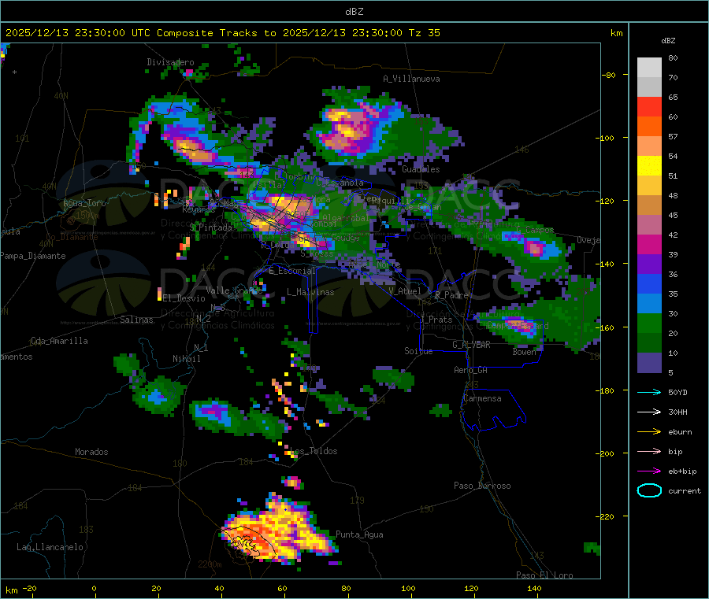Image resolution: width=709 pixels, height=599 pixels.
Task: Click the cyan 'current' ellipse symbol
Action: coord(649,490)
